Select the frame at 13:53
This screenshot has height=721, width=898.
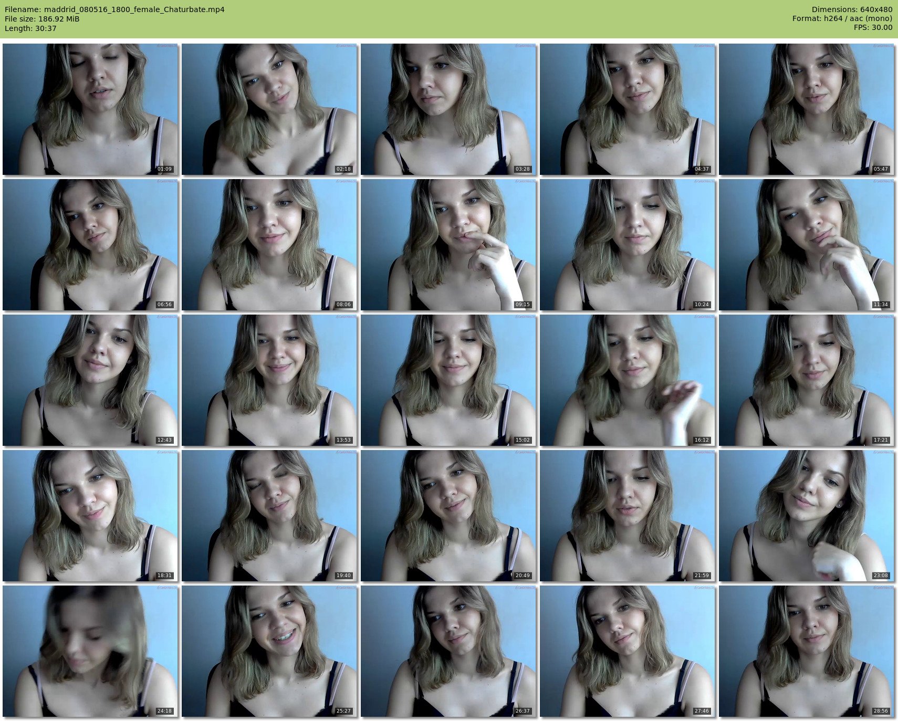pos(269,380)
